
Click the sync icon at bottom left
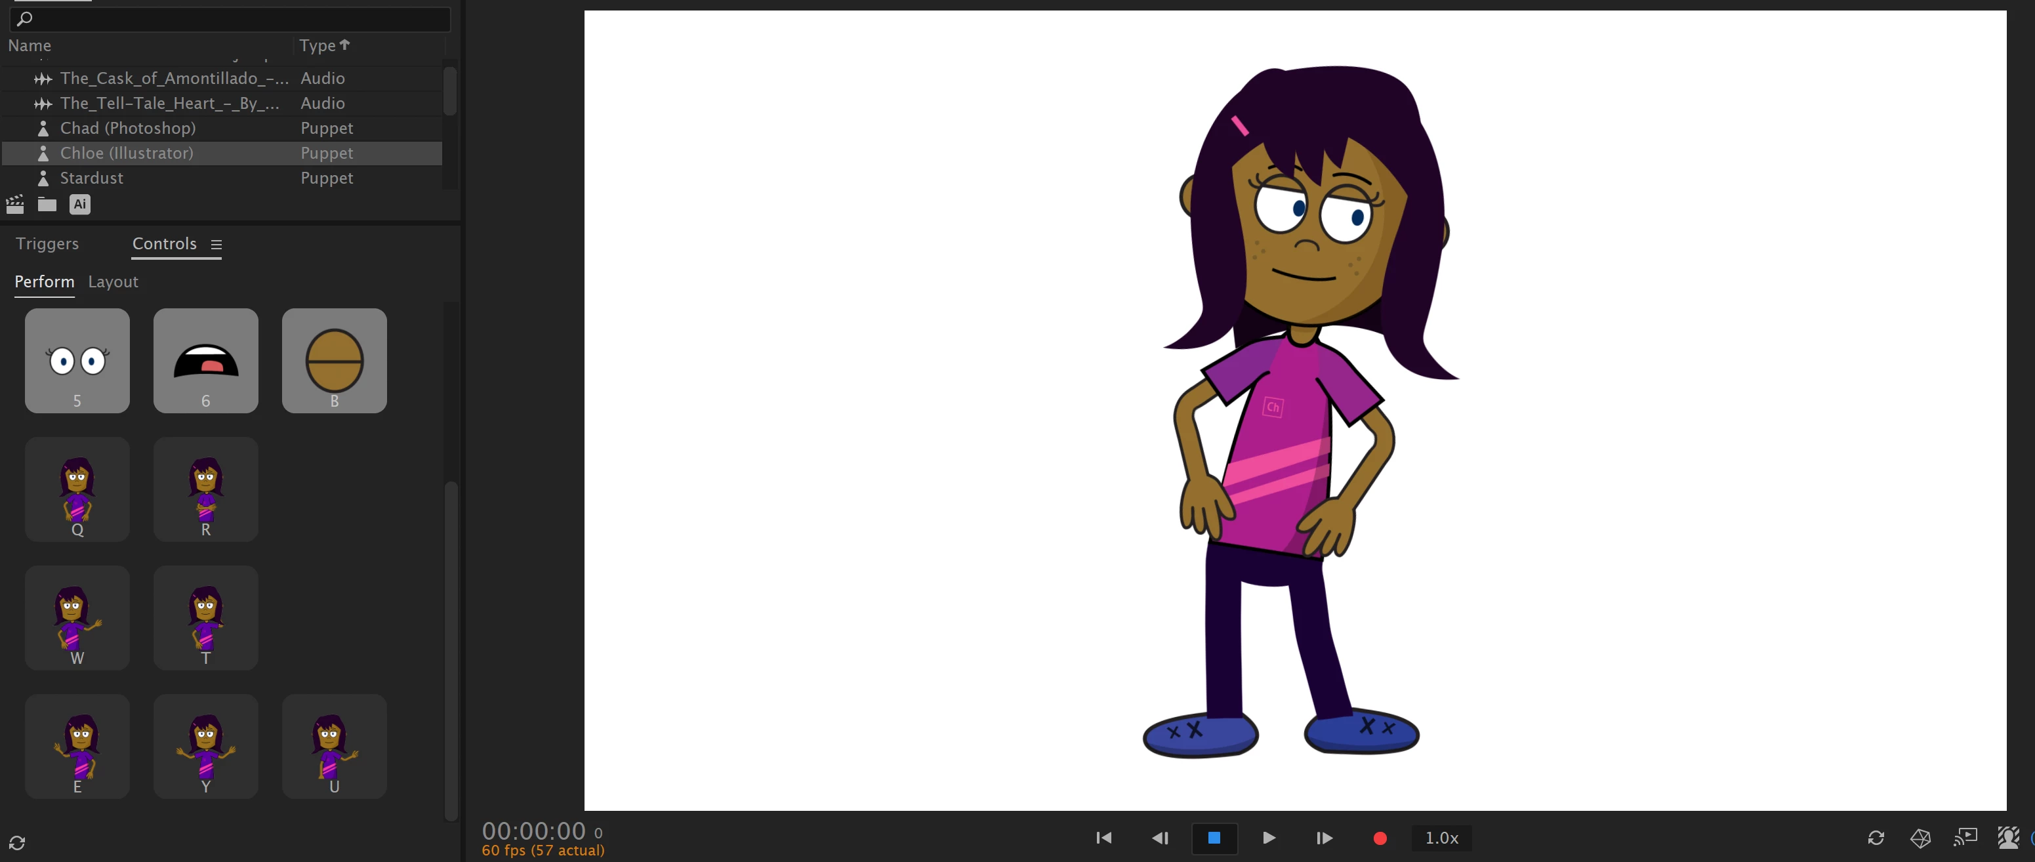(x=17, y=842)
